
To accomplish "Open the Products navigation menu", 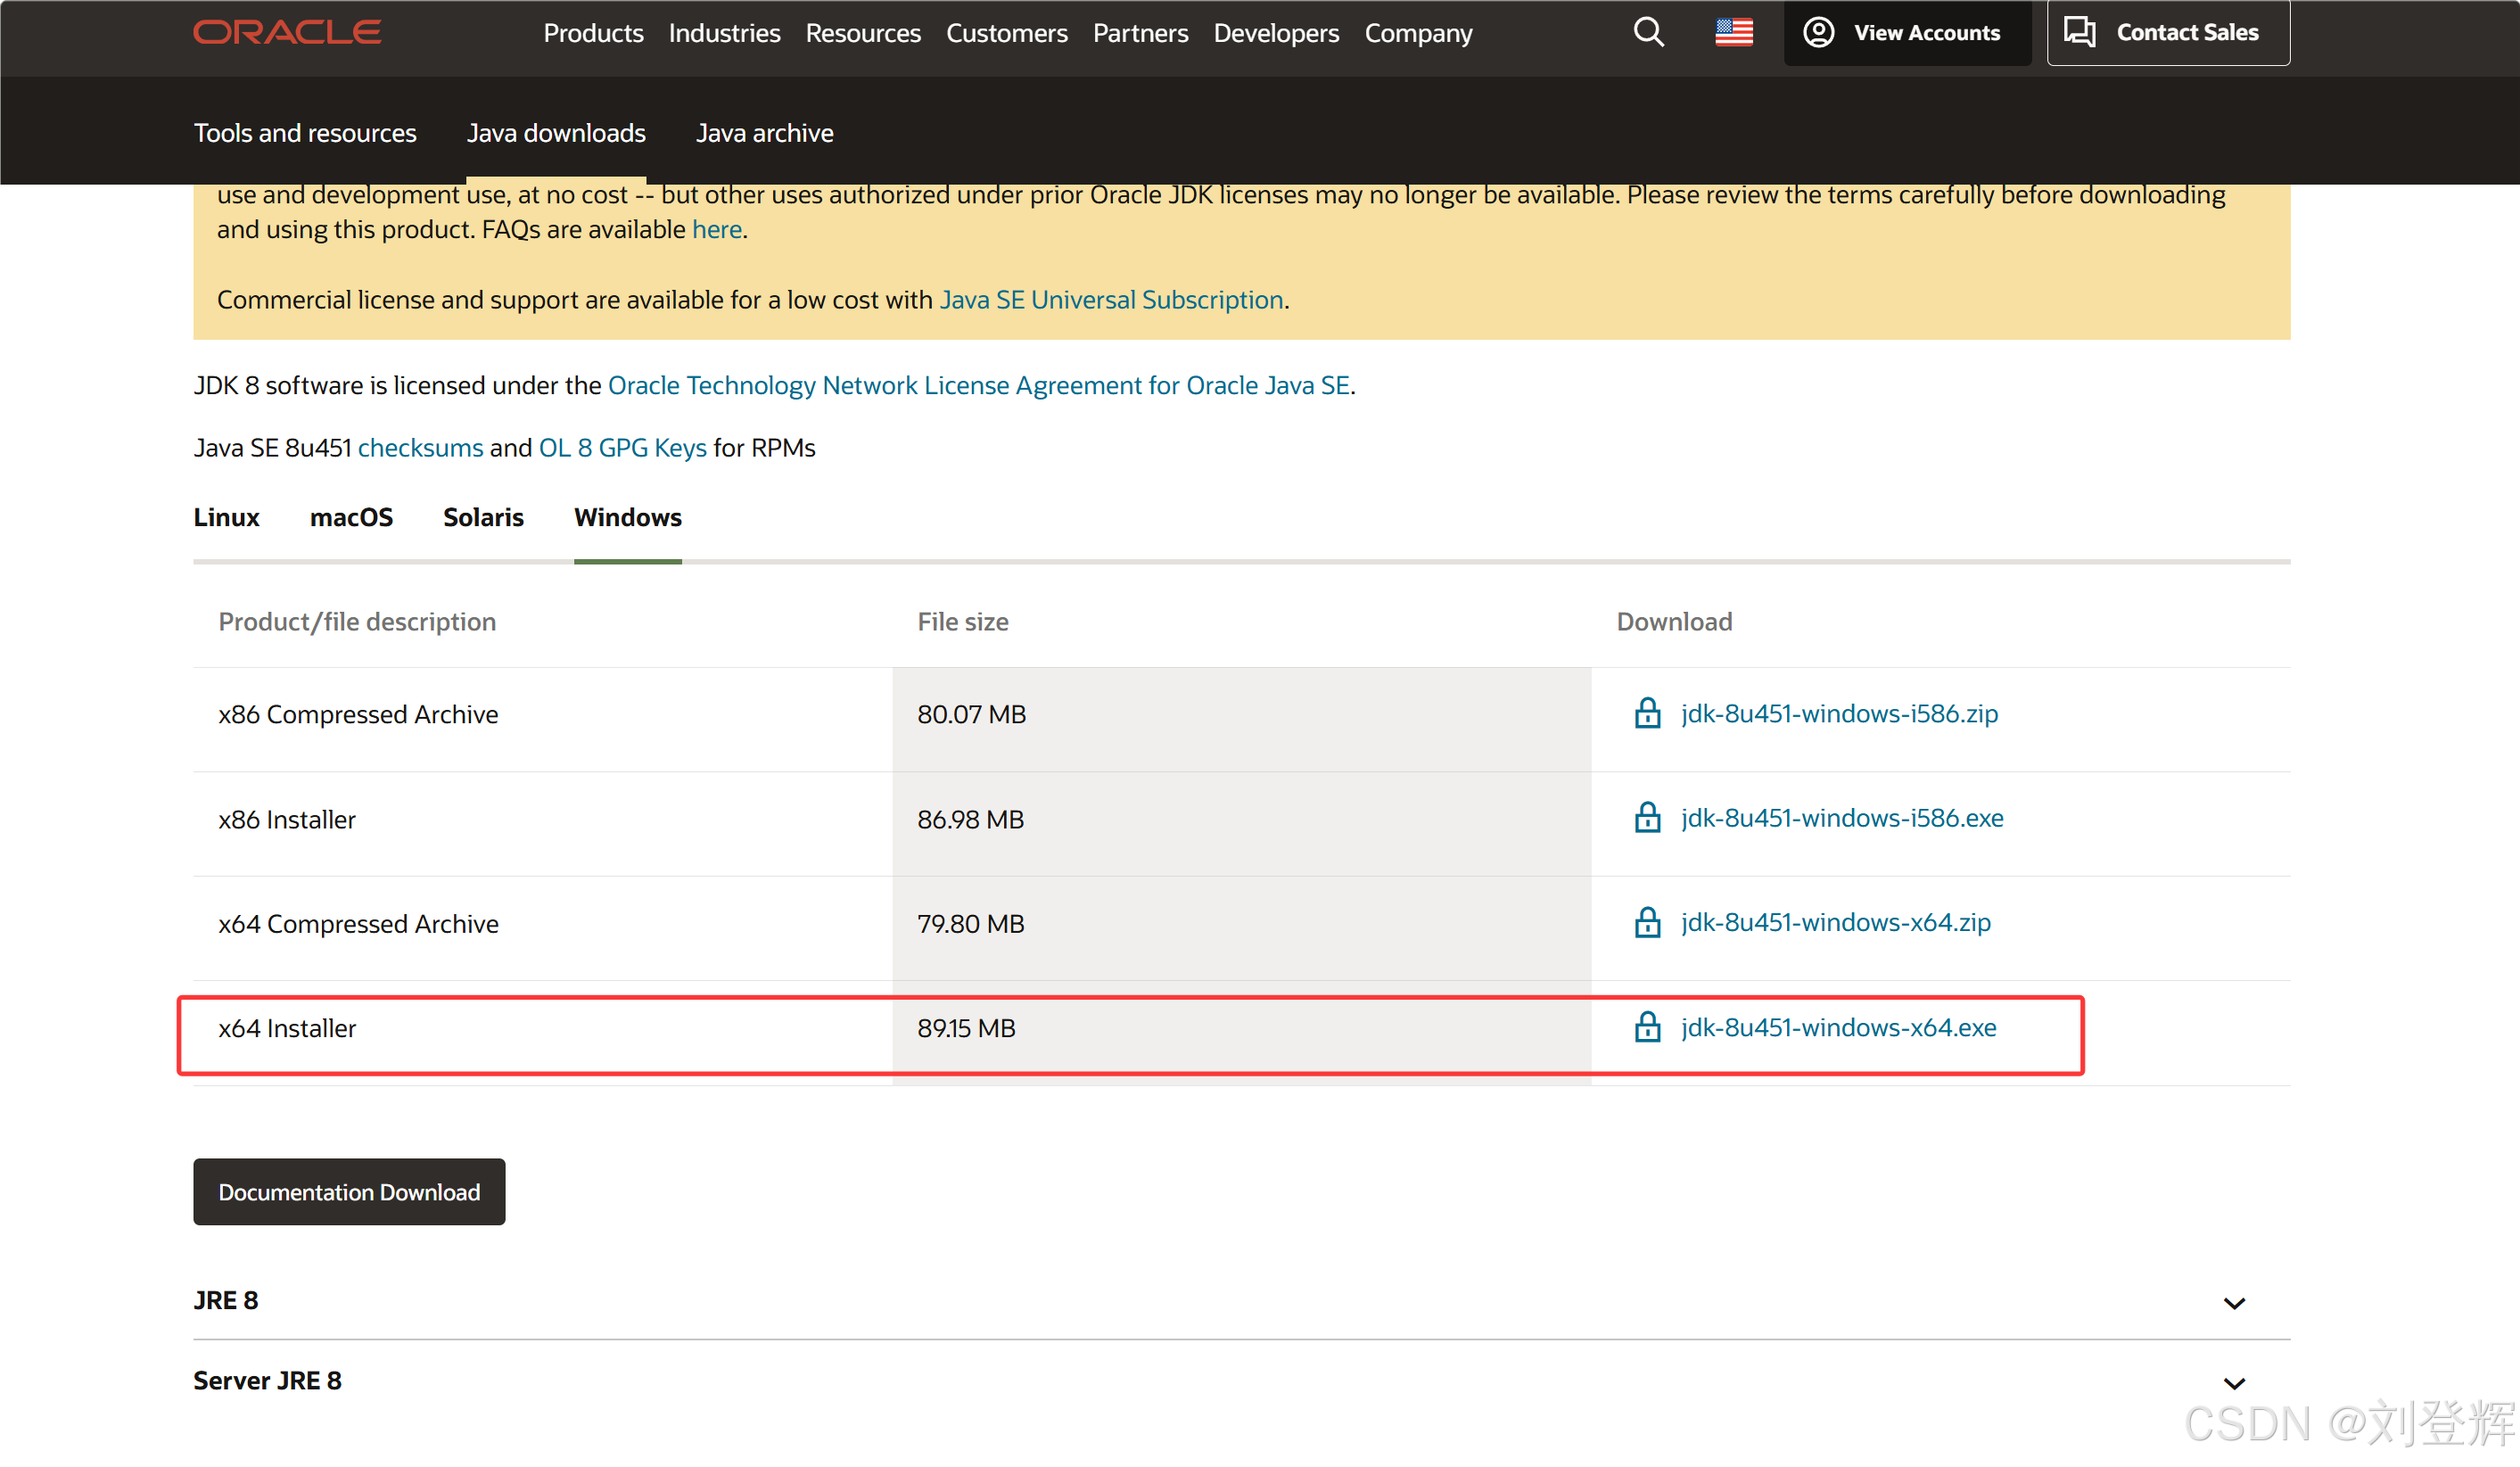I will (x=593, y=33).
